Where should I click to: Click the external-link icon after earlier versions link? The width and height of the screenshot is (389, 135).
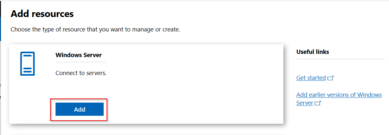click(318, 103)
